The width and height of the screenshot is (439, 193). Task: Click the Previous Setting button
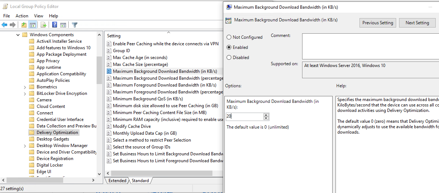pos(378,23)
